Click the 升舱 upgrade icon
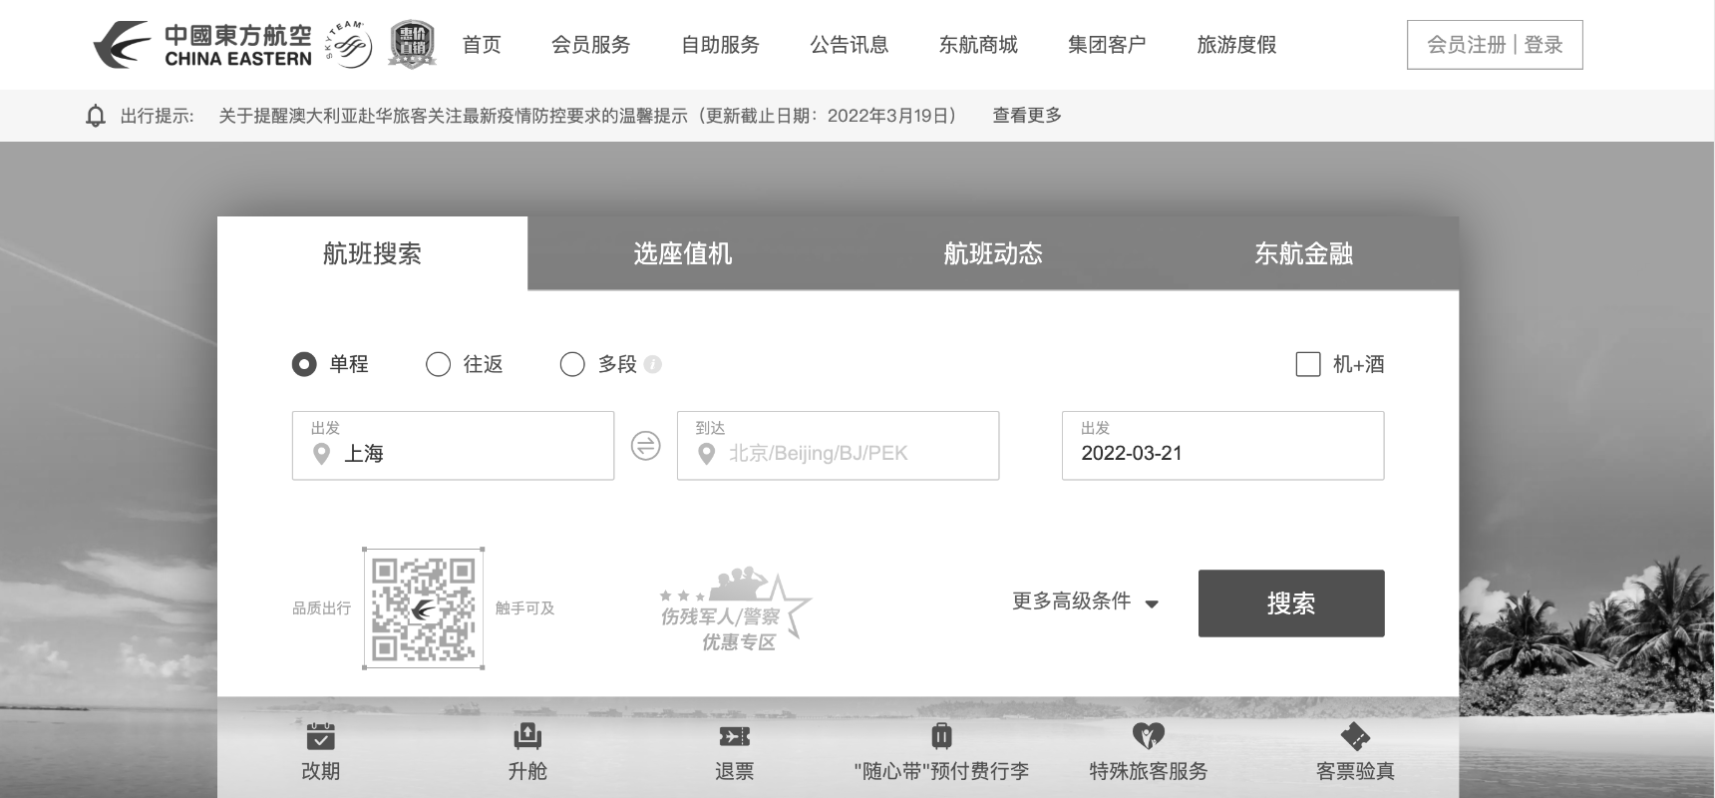The image size is (1715, 798). (x=527, y=736)
